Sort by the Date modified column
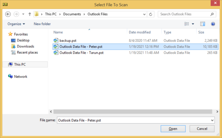 point(140,32)
